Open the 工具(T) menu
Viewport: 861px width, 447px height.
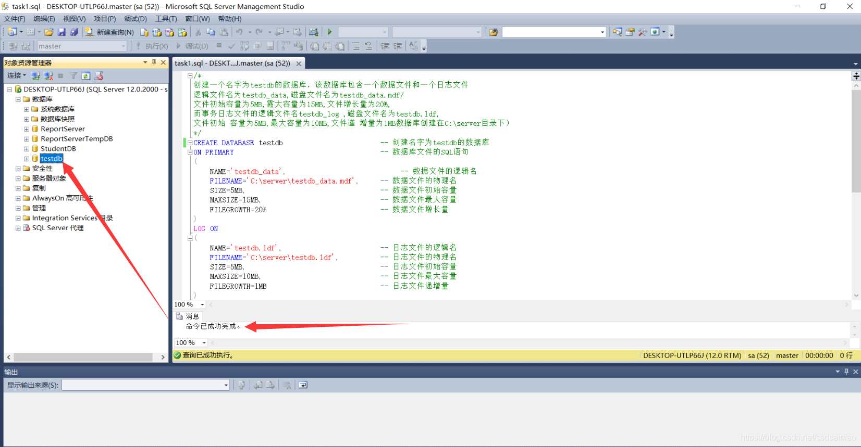[166, 19]
